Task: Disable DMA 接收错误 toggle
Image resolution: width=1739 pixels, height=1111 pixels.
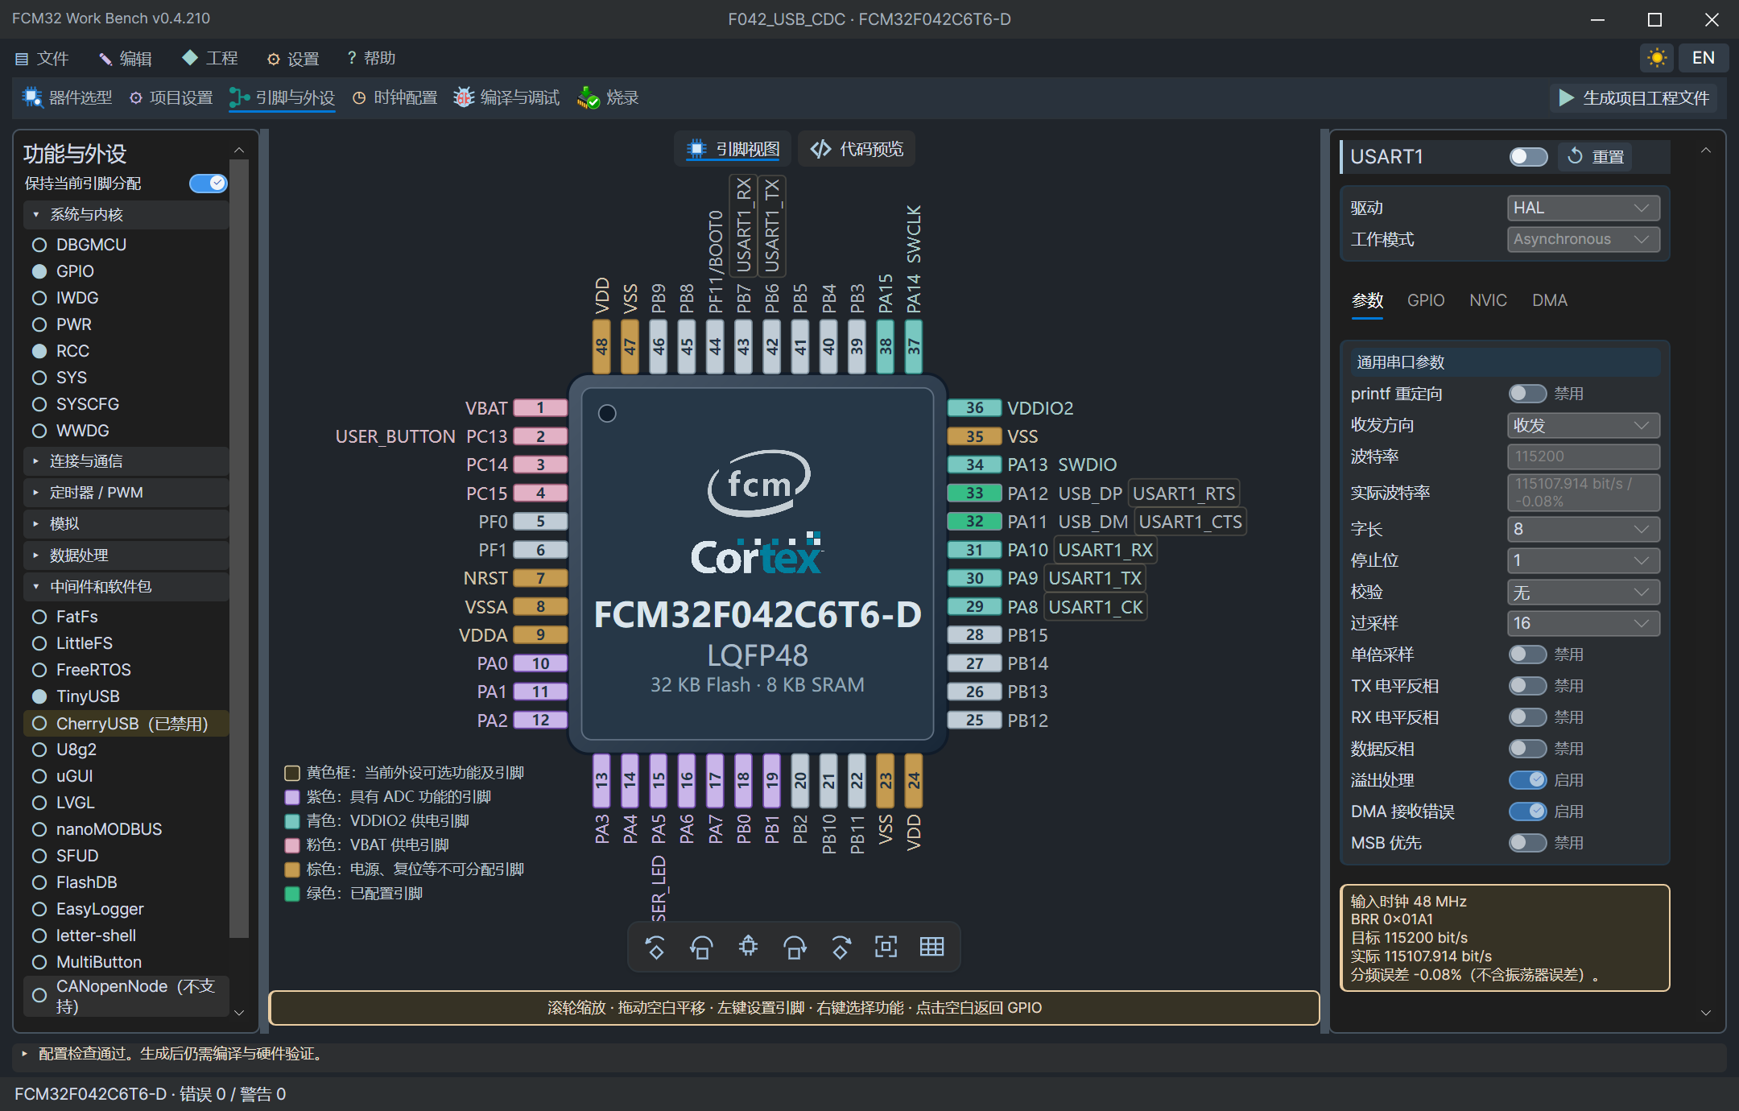Action: 1527,812
